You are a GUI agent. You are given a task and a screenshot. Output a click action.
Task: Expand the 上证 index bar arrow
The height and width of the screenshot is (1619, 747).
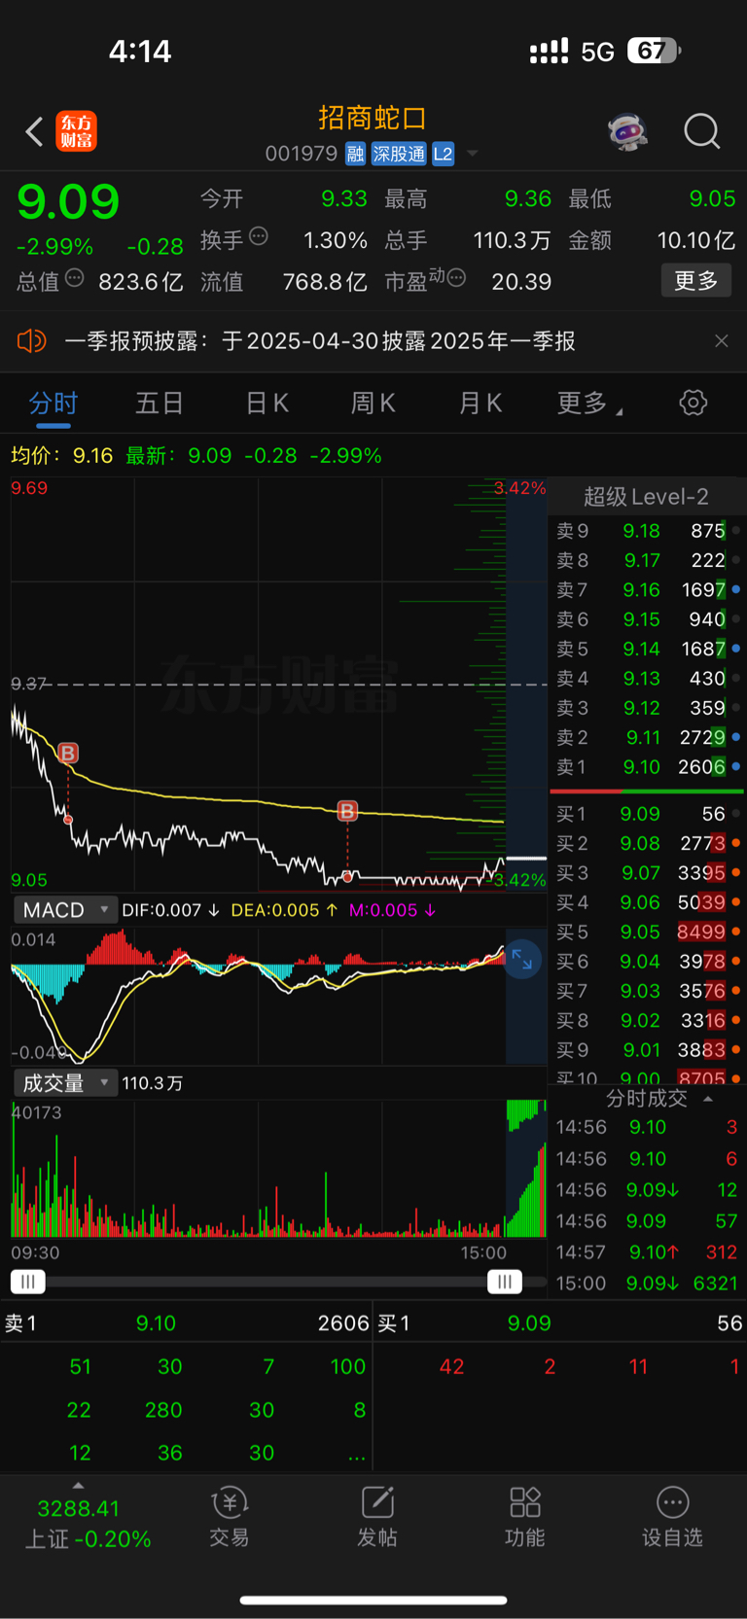(78, 1485)
